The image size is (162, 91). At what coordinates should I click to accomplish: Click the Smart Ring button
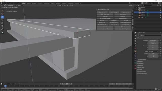123,16
